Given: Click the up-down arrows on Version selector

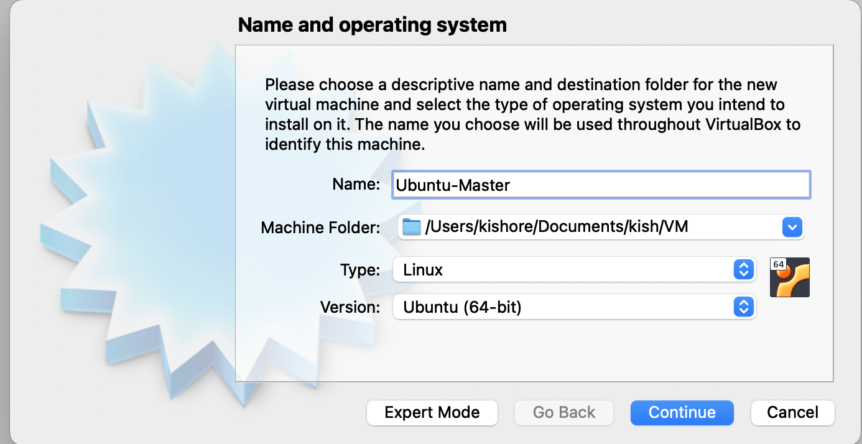Looking at the screenshot, I should pyautogui.click(x=743, y=307).
